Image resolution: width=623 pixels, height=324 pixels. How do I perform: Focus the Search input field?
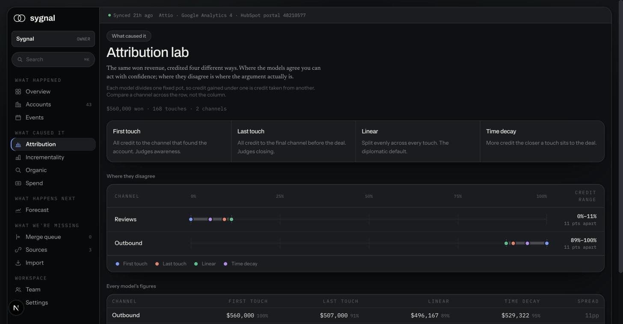click(x=53, y=59)
